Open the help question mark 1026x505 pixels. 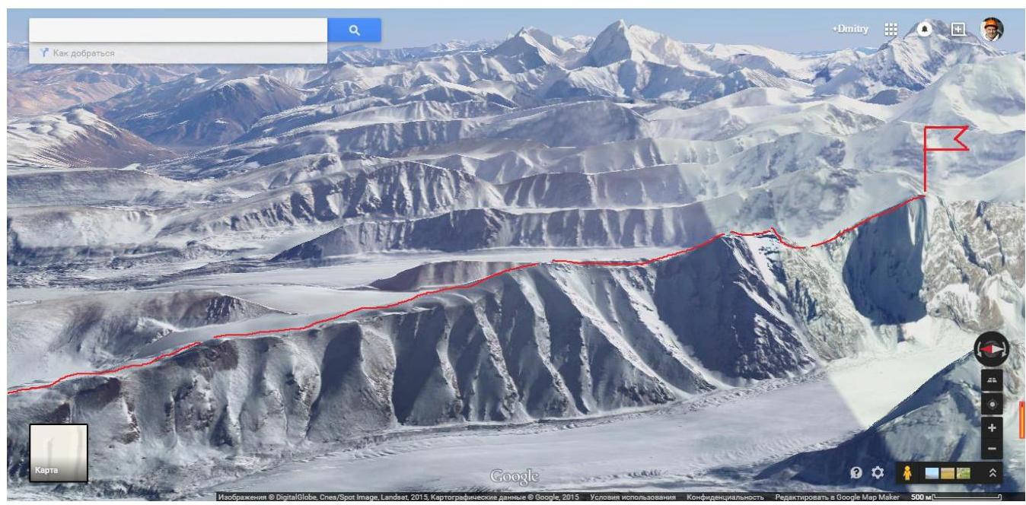tap(856, 473)
